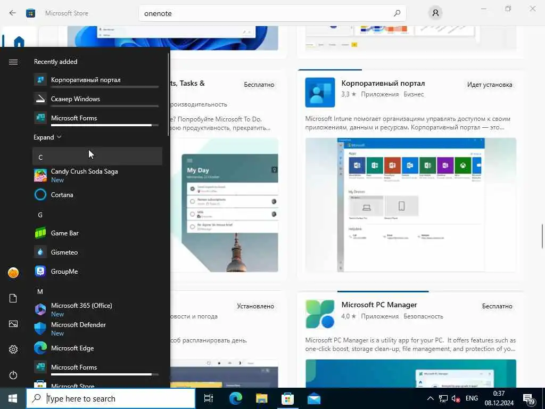The width and height of the screenshot is (545, 409).
Task: Go back with the Microsoft Store back arrow
Action: (x=13, y=13)
